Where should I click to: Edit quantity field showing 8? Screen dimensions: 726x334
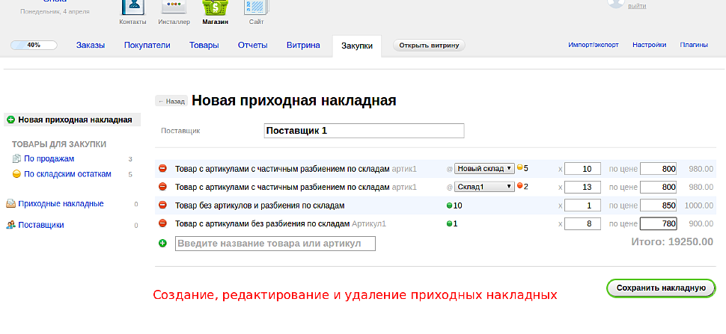(583, 223)
